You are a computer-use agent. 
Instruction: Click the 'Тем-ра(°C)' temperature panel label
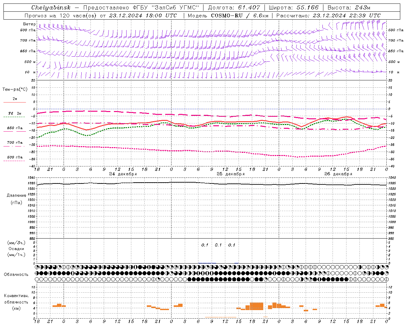tap(15, 90)
